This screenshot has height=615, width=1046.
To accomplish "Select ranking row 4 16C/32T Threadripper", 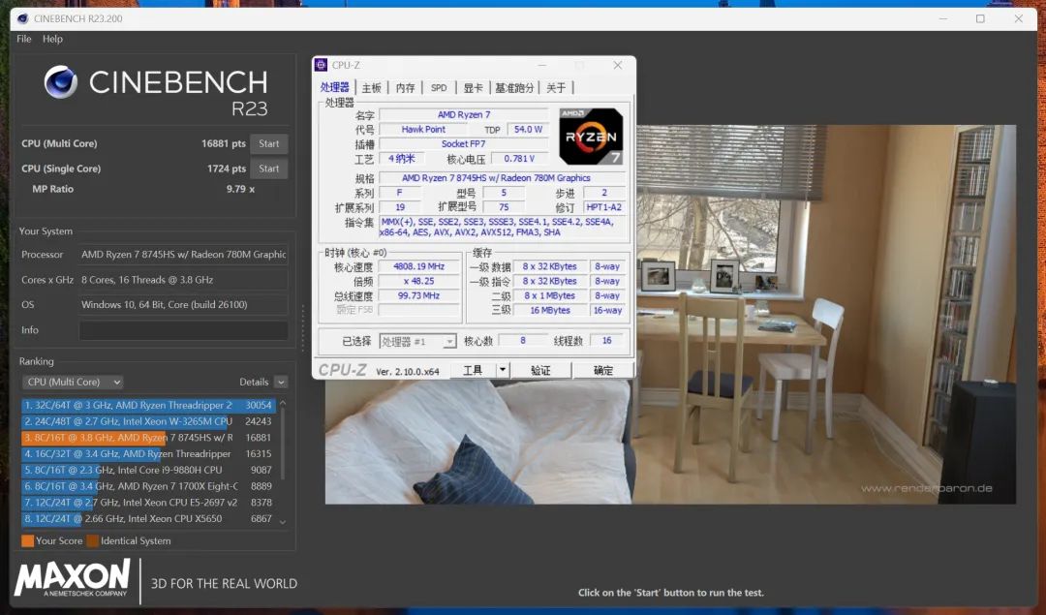I will 148,453.
